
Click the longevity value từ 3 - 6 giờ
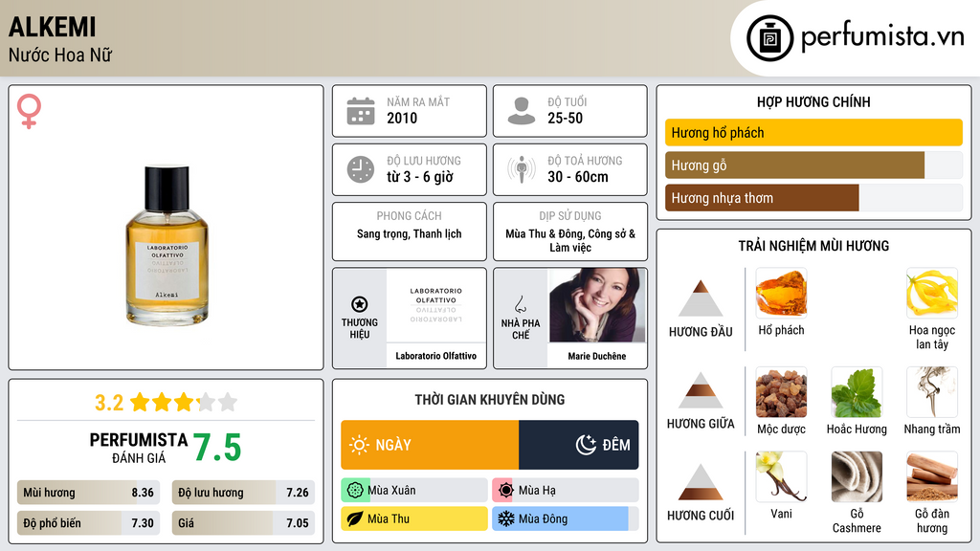420,177
